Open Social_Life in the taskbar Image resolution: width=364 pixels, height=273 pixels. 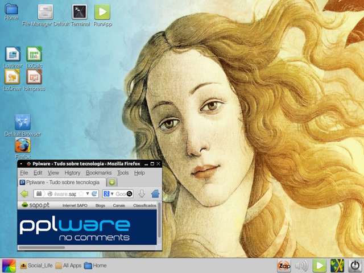pos(36,266)
